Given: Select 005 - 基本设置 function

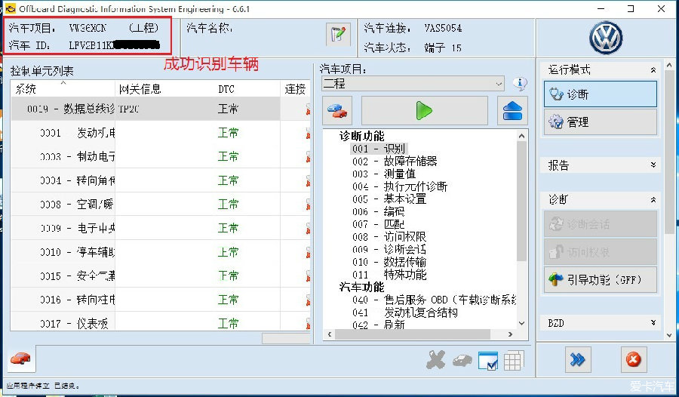Looking at the screenshot, I should pos(389,199).
